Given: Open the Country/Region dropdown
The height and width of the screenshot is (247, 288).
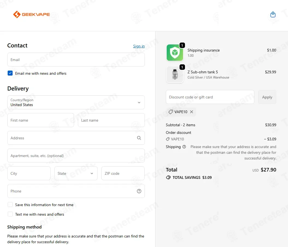Looking at the screenshot, I should pos(76,103).
